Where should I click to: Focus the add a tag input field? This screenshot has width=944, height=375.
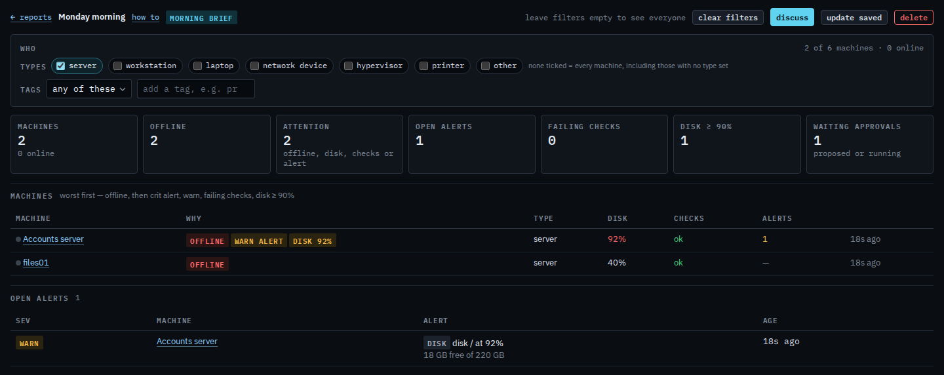tap(196, 89)
